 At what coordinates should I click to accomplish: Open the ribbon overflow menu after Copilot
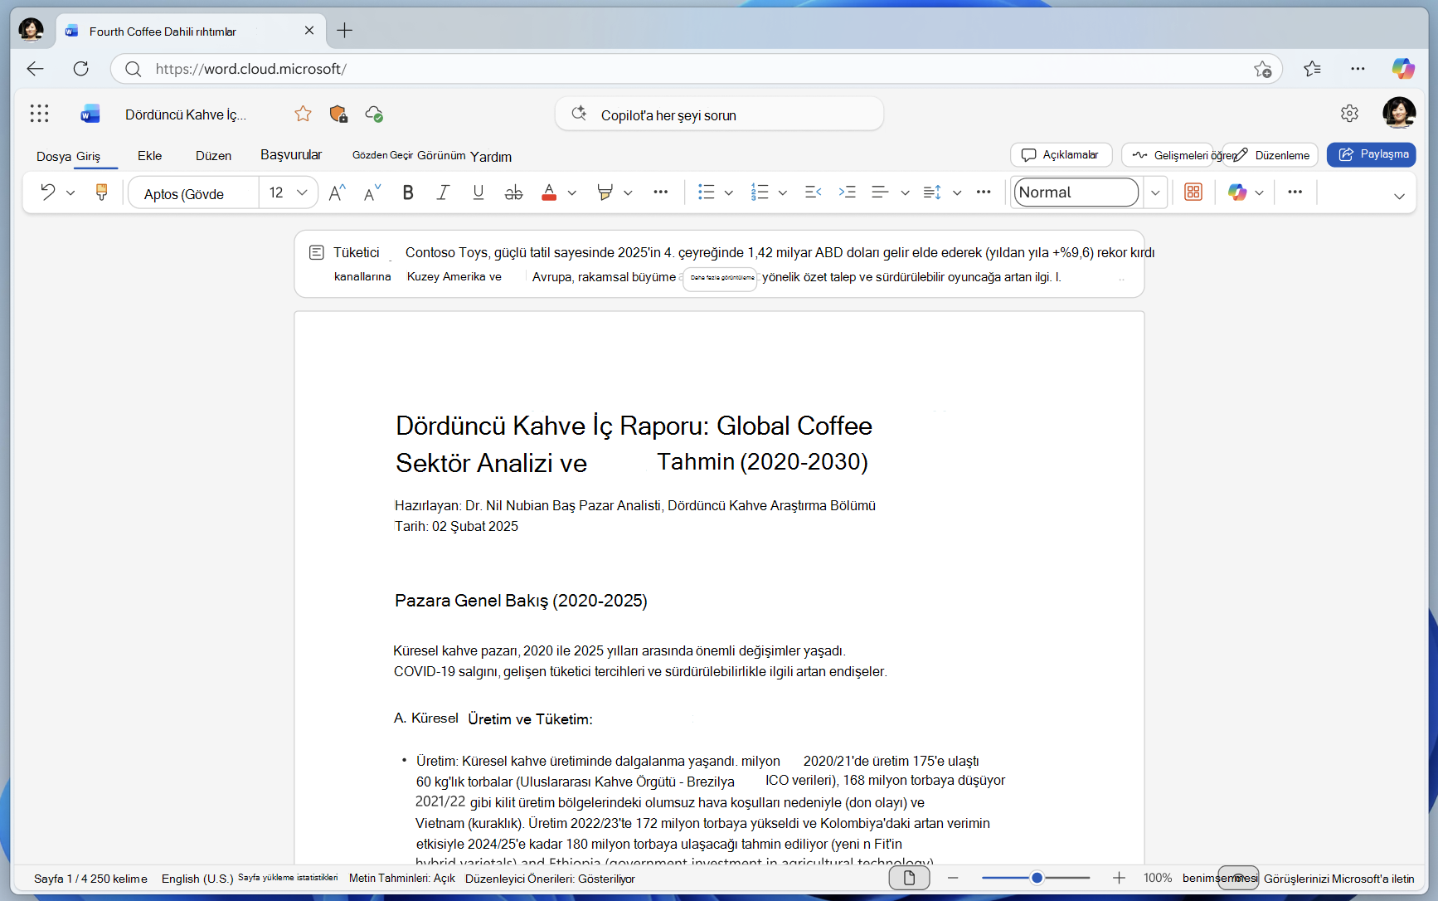pos(1295,192)
